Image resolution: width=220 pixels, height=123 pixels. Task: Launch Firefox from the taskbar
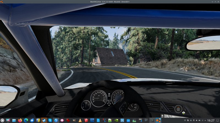point(20,120)
